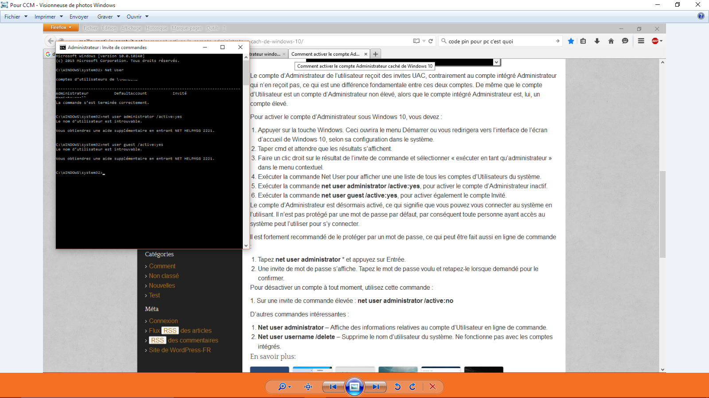
Task: Click the magnifier icon in Firefox search box
Action: point(444,41)
